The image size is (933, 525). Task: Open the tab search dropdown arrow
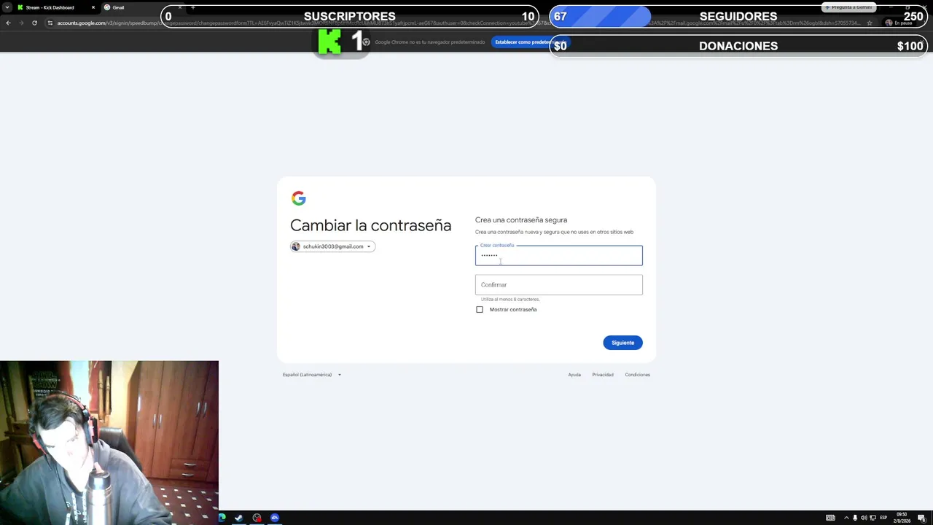tap(7, 7)
